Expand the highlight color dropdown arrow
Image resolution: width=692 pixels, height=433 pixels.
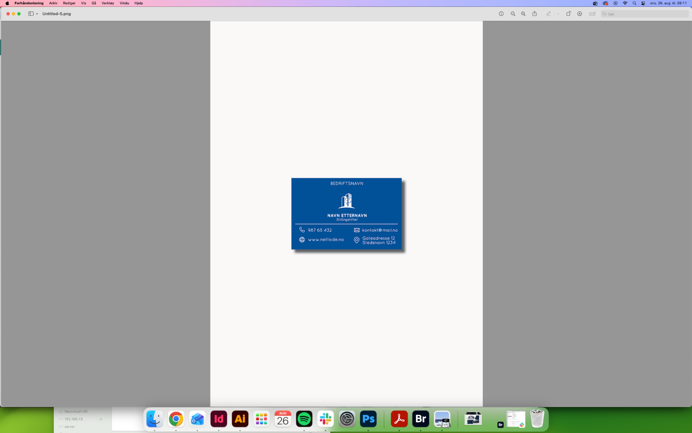[x=558, y=14]
